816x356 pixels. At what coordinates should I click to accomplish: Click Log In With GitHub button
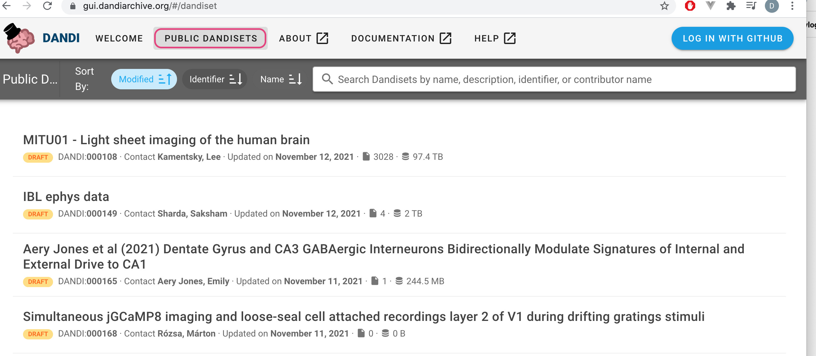[732, 38]
